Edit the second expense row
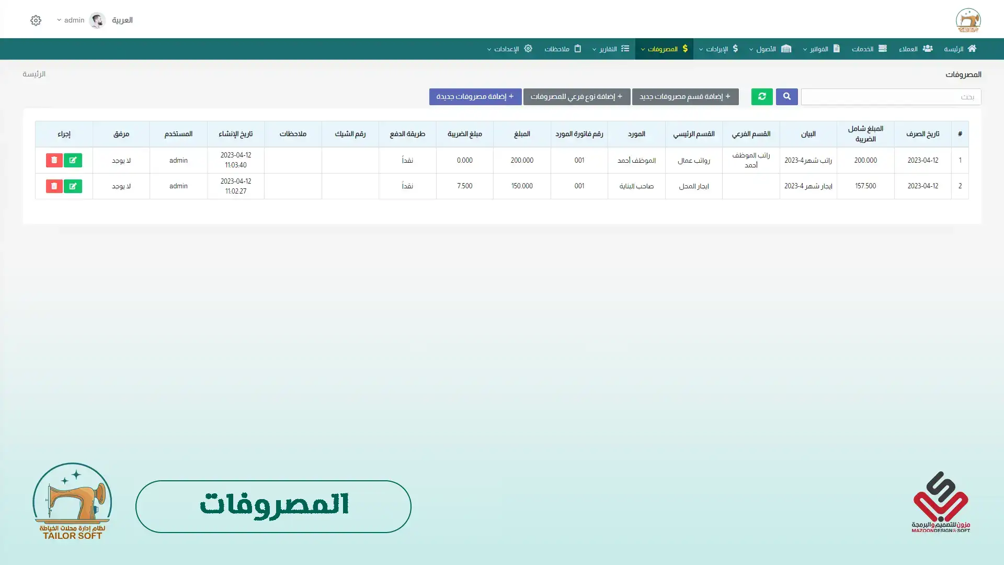The image size is (1004, 565). pyautogui.click(x=73, y=186)
